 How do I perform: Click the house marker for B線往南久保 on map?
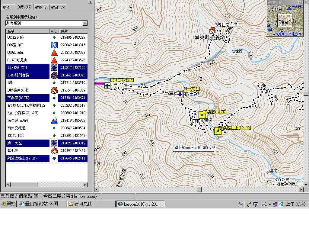pyautogui.click(x=212, y=30)
